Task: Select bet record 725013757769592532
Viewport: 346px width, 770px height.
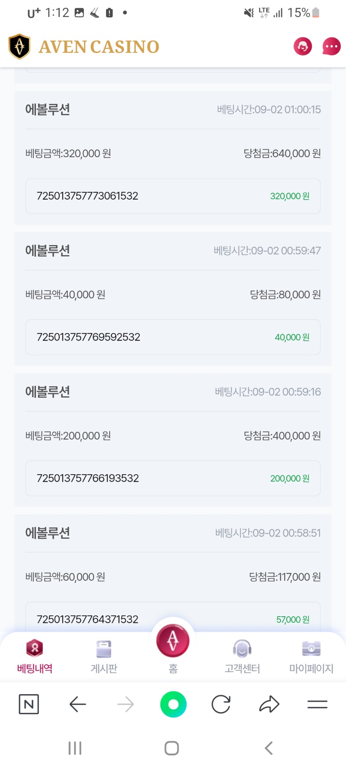Action: coord(173,337)
